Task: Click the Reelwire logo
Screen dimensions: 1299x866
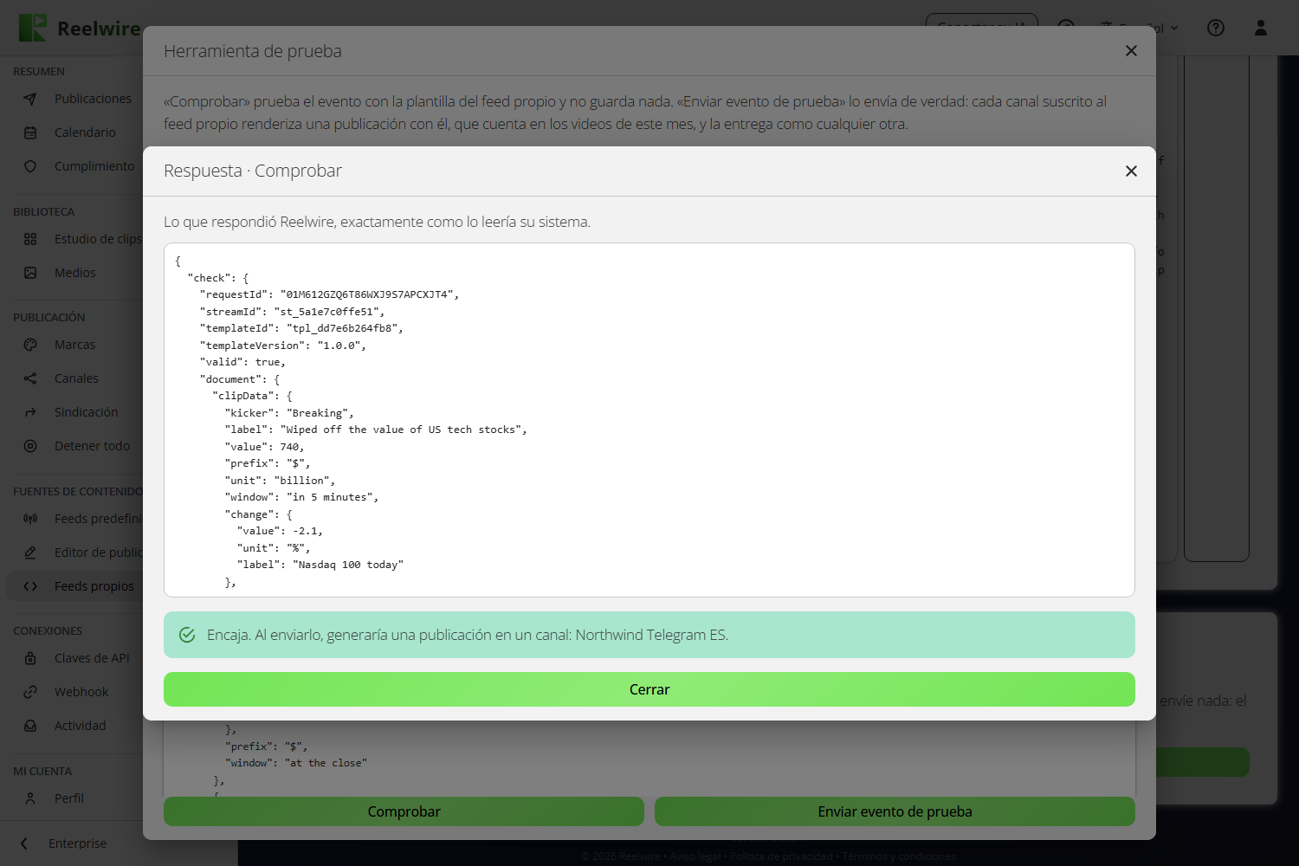Action: point(80,28)
